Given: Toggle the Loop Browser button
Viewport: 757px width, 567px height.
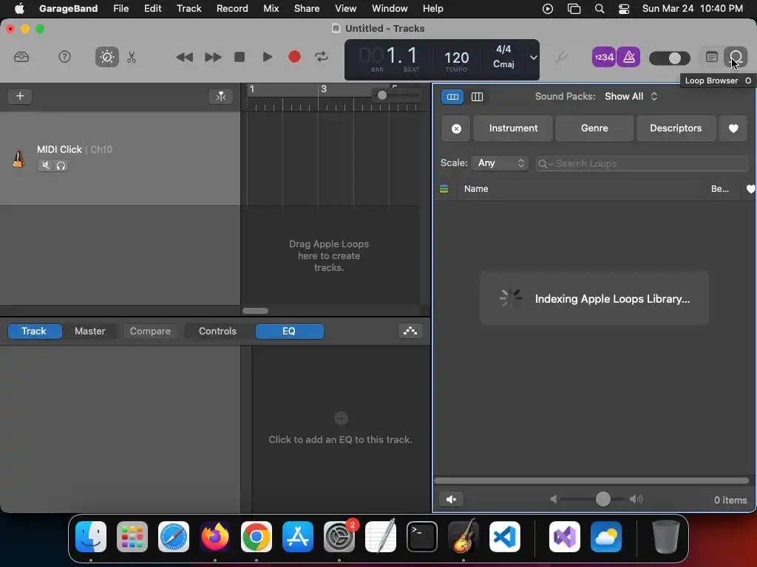Looking at the screenshot, I should pyautogui.click(x=736, y=57).
